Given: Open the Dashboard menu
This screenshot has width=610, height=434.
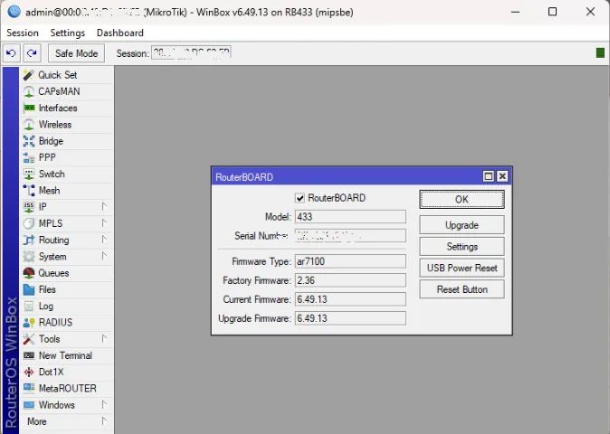Looking at the screenshot, I should pos(120,33).
